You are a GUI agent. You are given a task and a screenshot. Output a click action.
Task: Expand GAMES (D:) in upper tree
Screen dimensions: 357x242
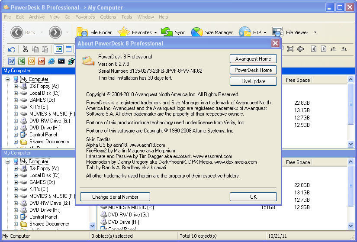coord(16,100)
